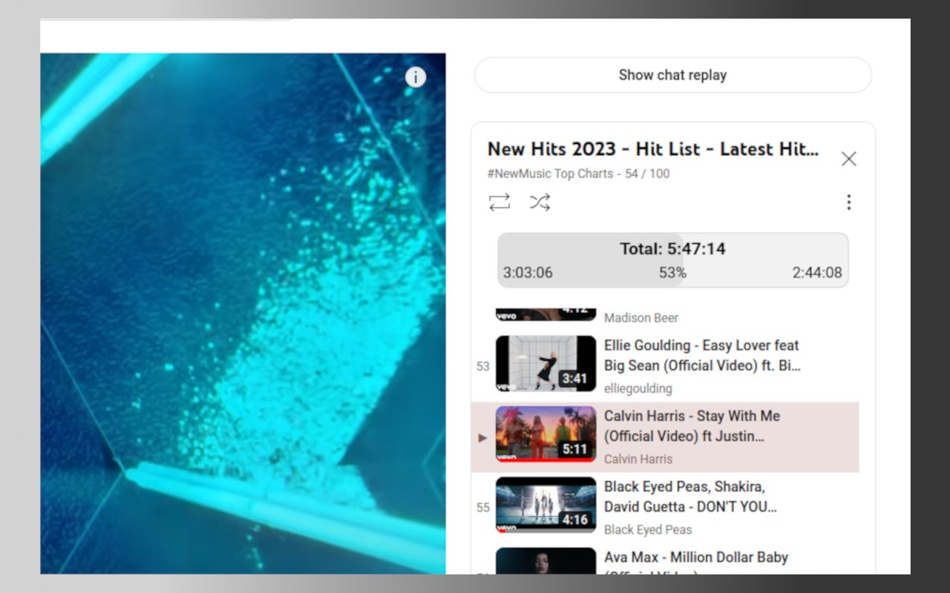The width and height of the screenshot is (950, 593).
Task: Click the video player area
Action: click(243, 314)
